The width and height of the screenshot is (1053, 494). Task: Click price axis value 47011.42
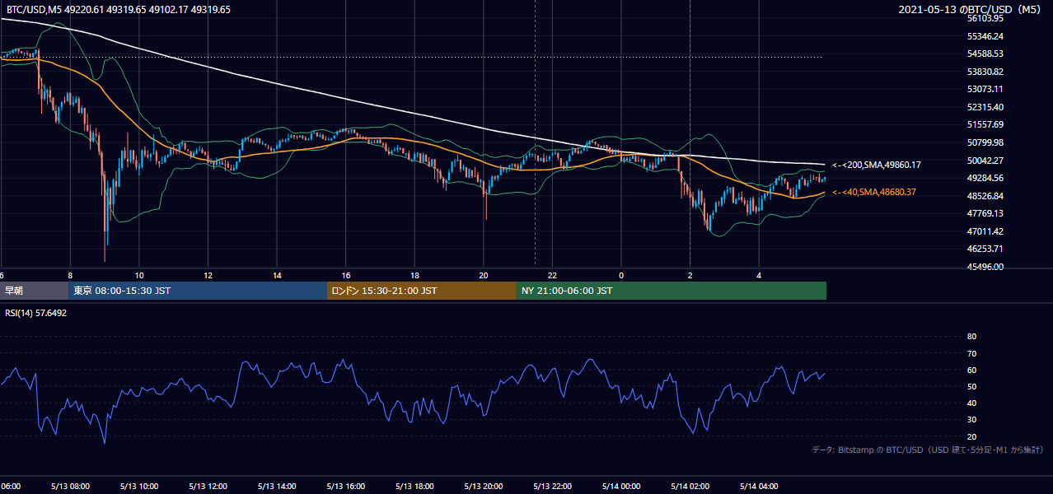pyautogui.click(x=985, y=231)
